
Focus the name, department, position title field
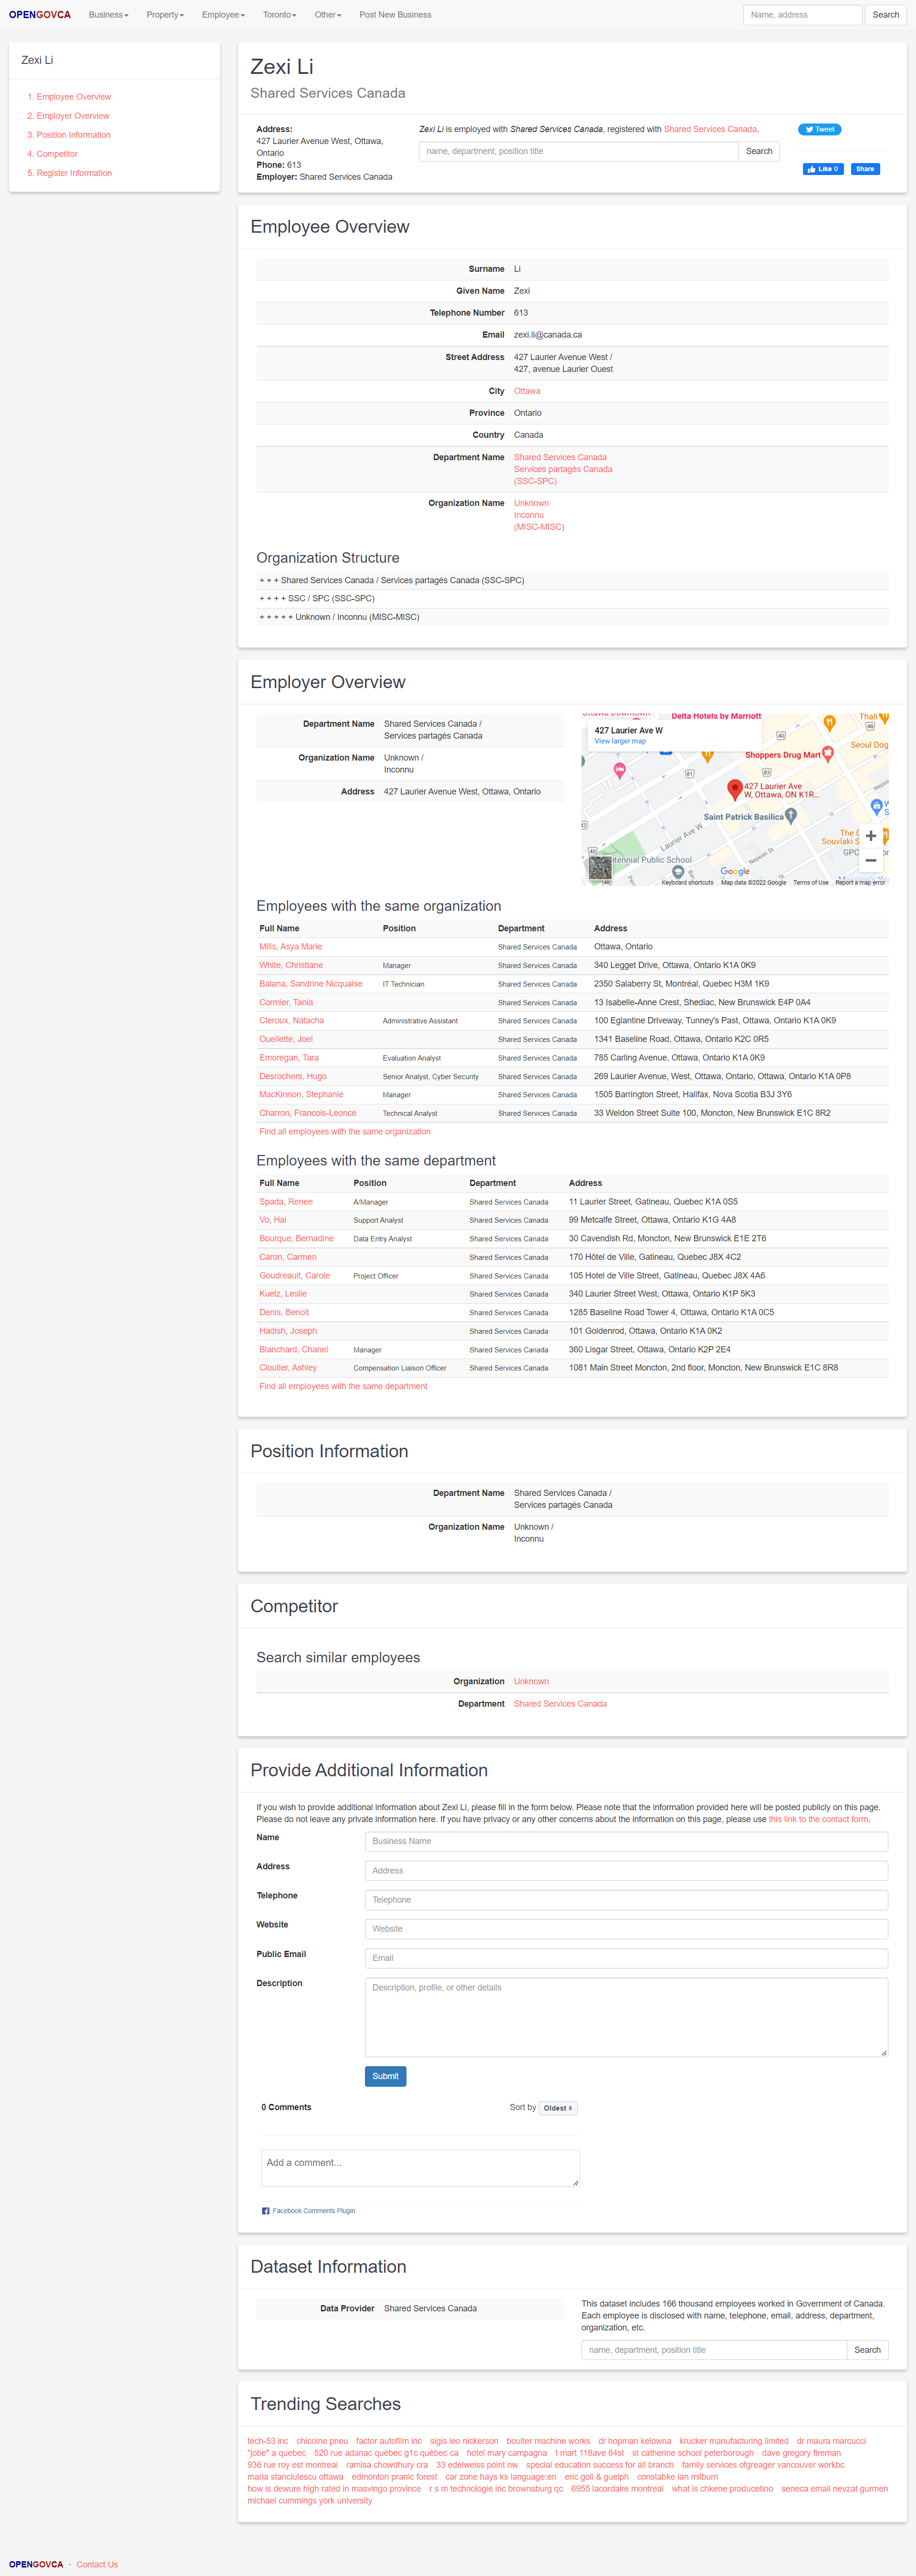(579, 151)
